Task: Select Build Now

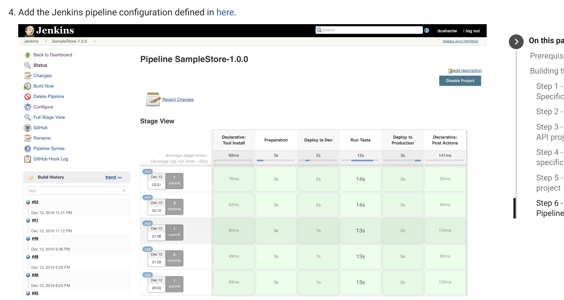Action: 43,86
